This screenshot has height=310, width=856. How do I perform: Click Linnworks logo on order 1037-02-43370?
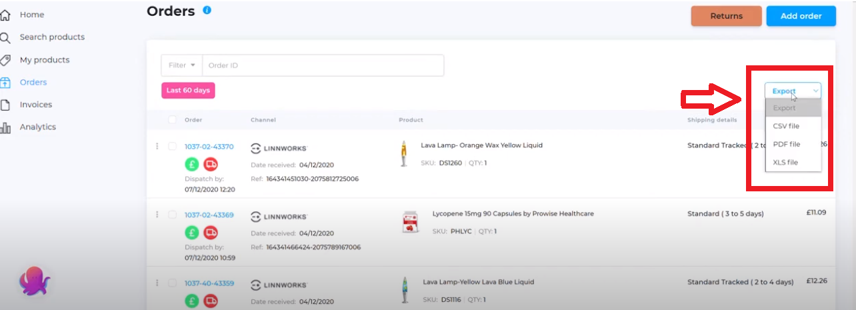[x=279, y=148]
